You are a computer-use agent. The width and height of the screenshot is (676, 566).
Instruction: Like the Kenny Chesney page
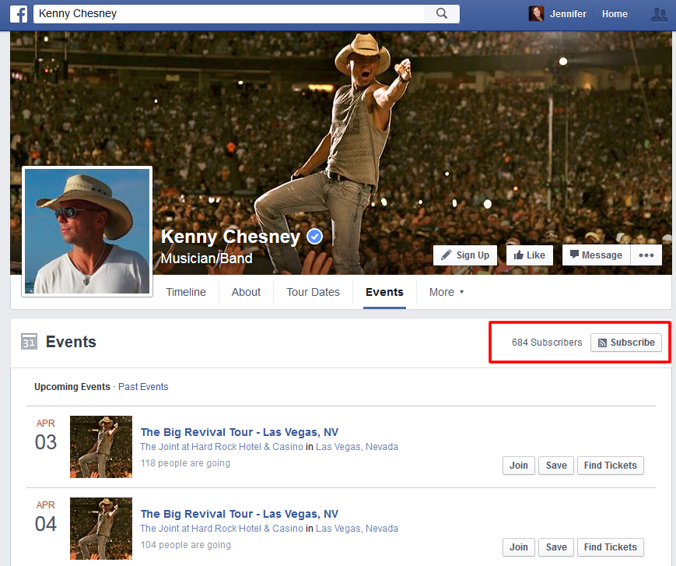click(x=530, y=255)
